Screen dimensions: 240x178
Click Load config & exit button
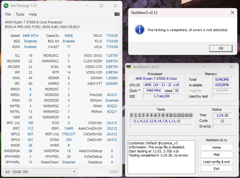217,162
